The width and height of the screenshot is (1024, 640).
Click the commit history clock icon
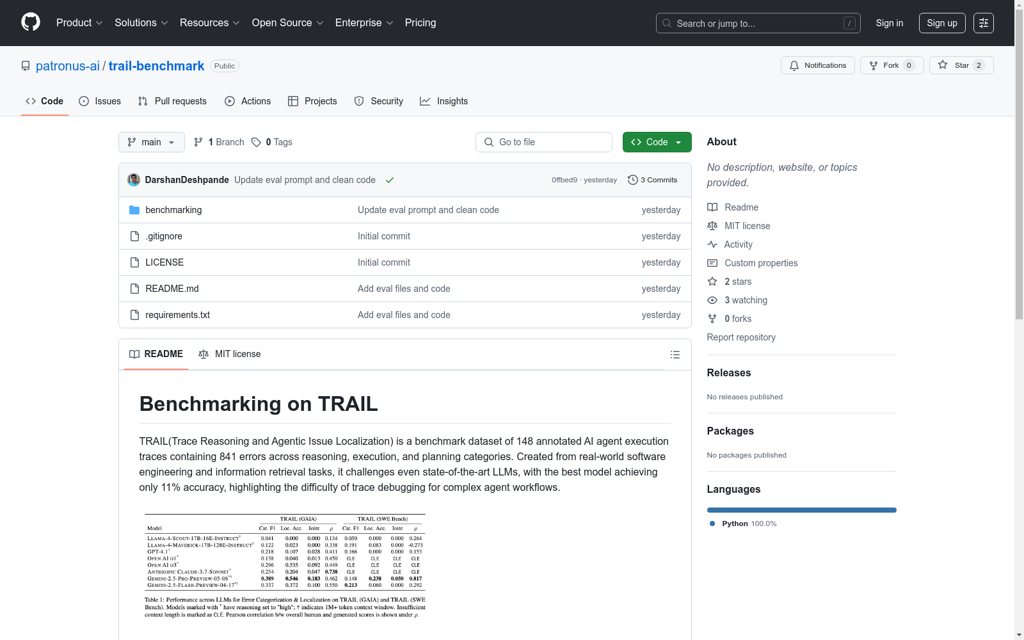pos(633,180)
